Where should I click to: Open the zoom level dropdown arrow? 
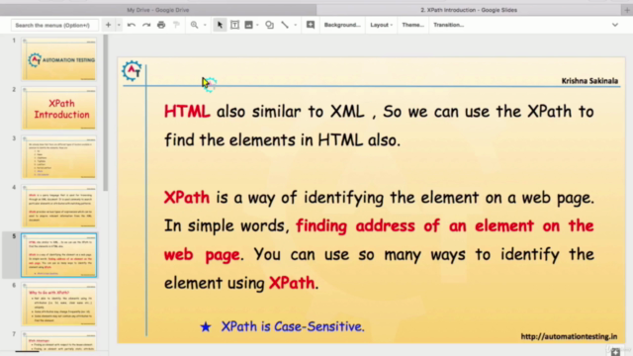tap(205, 25)
